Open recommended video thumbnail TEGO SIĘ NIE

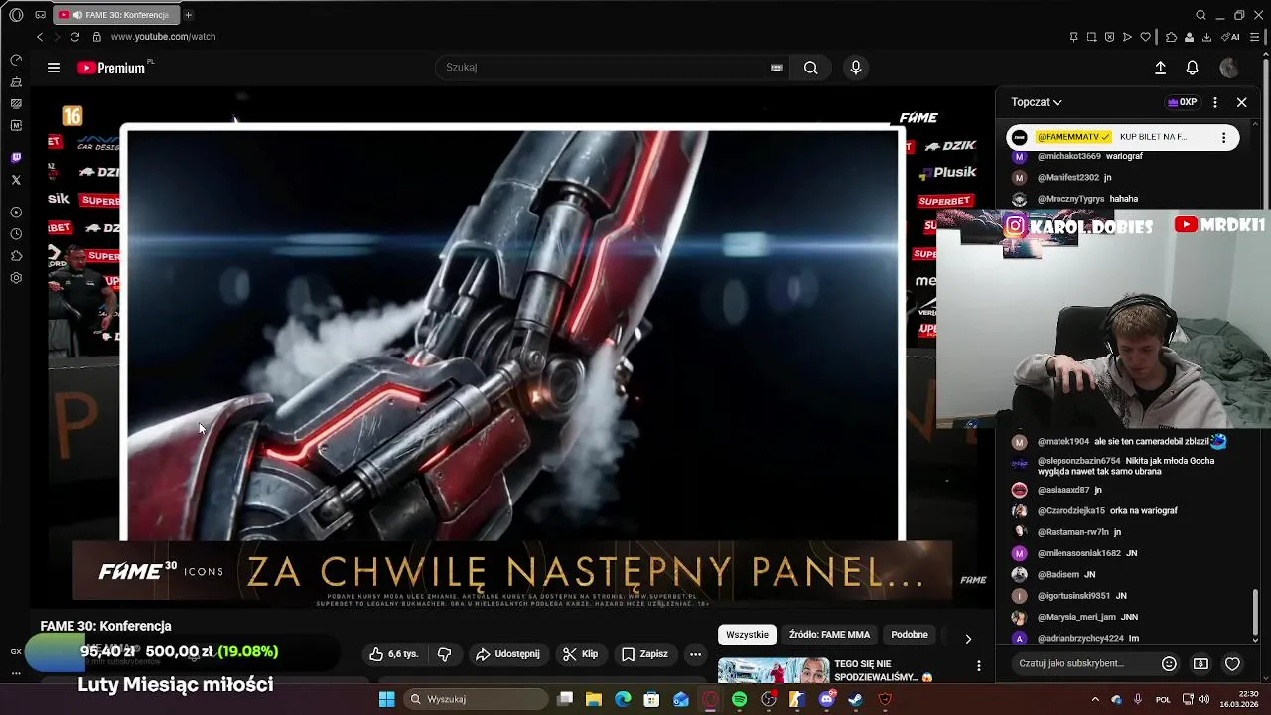774,670
